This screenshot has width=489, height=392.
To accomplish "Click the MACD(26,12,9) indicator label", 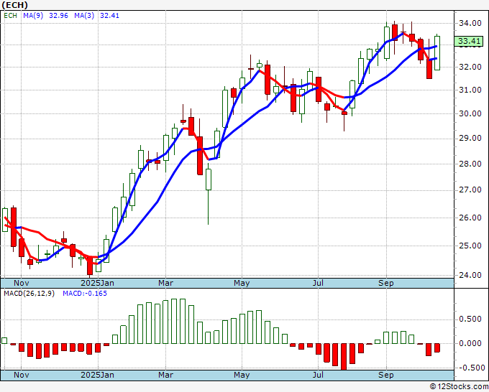I will 29,294.
